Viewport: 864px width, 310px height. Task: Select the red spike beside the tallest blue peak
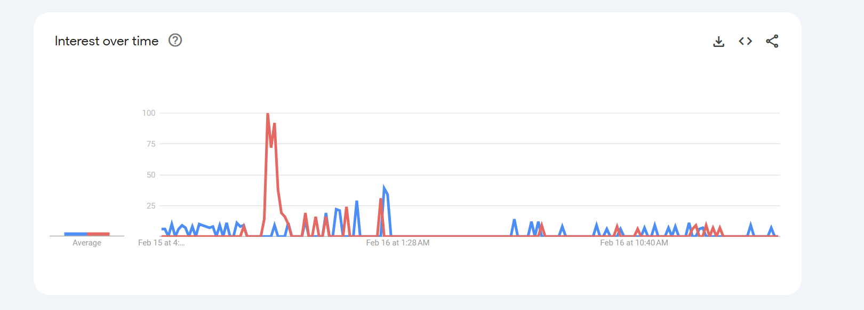381,200
